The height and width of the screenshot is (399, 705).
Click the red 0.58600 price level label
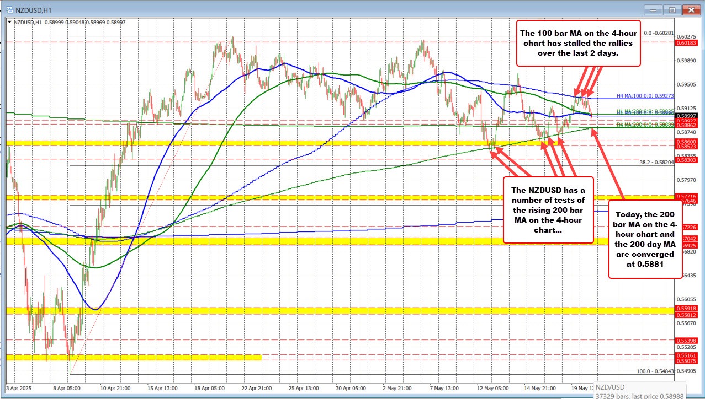[x=686, y=142]
